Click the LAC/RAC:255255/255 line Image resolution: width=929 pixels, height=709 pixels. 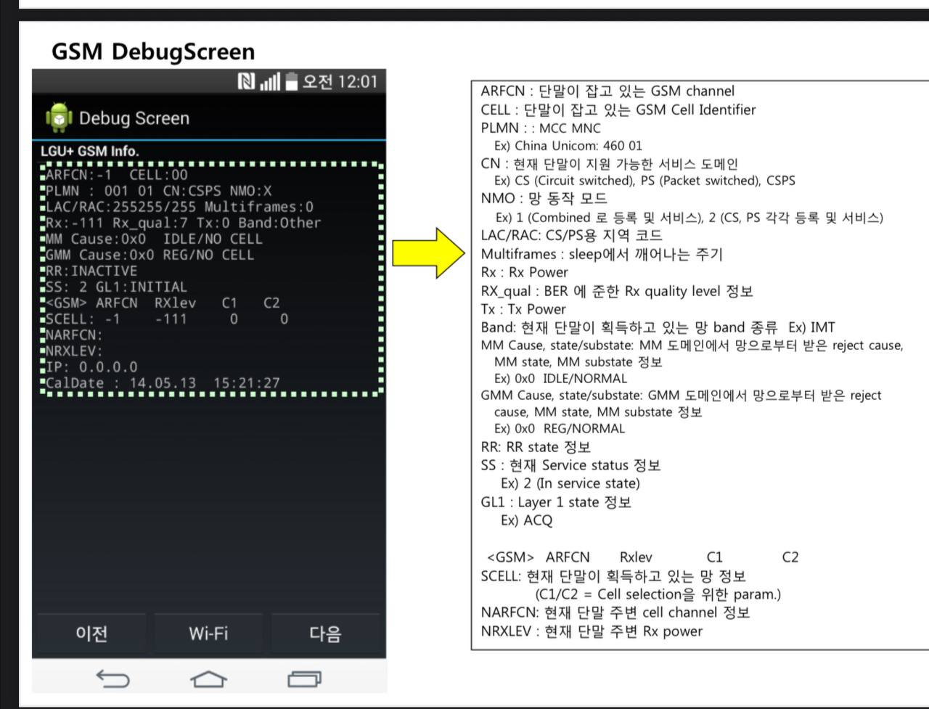point(179,207)
